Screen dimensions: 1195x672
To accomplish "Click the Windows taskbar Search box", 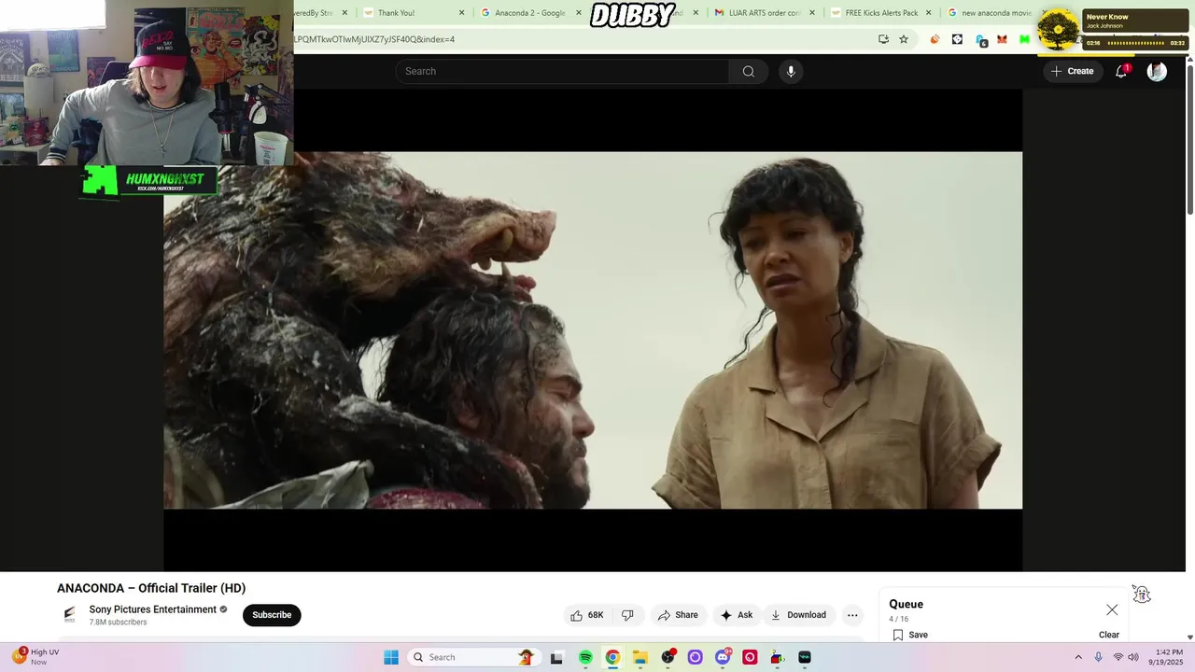I will pyautogui.click(x=472, y=657).
